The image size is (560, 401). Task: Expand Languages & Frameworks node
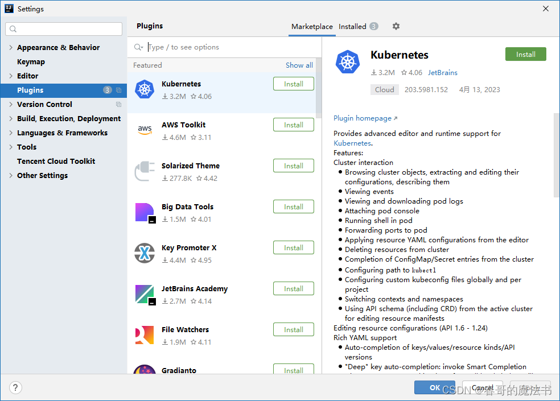tap(11, 133)
